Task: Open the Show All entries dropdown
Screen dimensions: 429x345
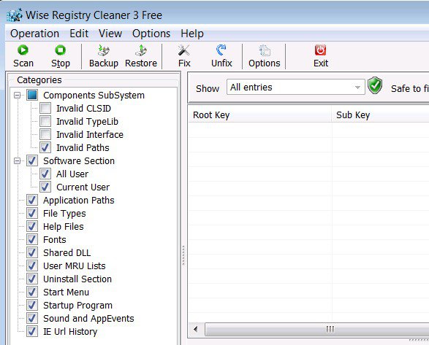Action: pyautogui.click(x=296, y=87)
